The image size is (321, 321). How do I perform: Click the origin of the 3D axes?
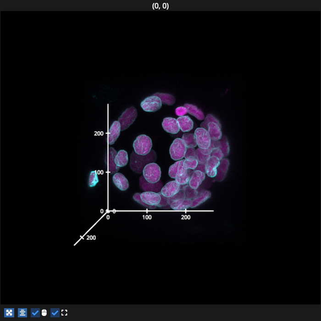coord(108,211)
